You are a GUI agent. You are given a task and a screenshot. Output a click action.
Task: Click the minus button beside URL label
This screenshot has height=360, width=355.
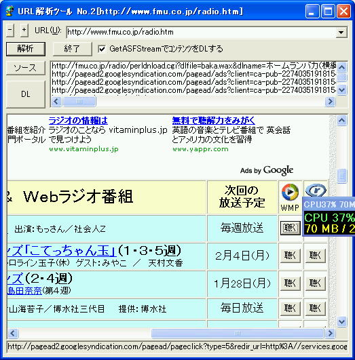pyautogui.click(x=10, y=31)
